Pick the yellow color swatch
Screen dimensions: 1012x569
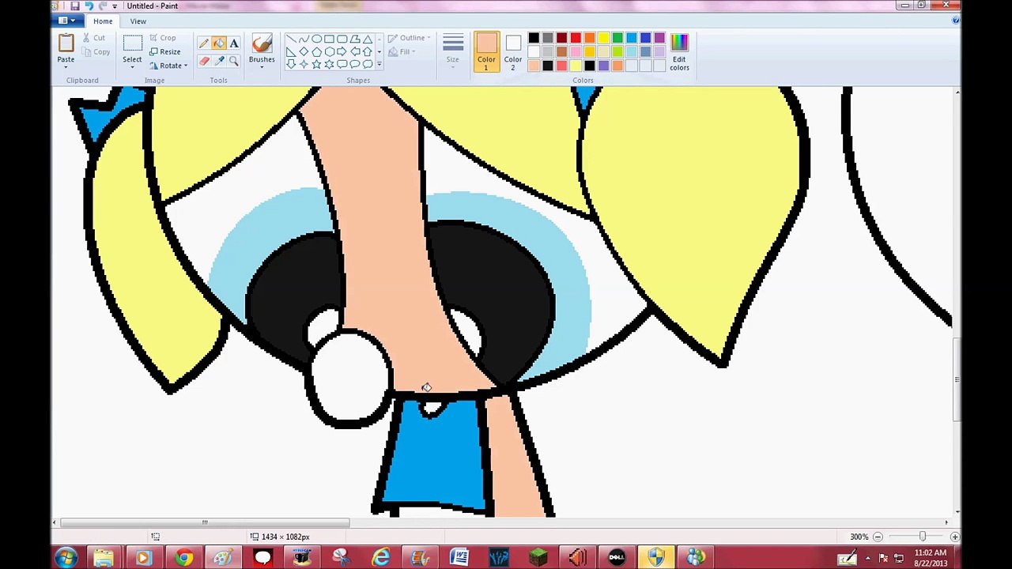tap(604, 38)
